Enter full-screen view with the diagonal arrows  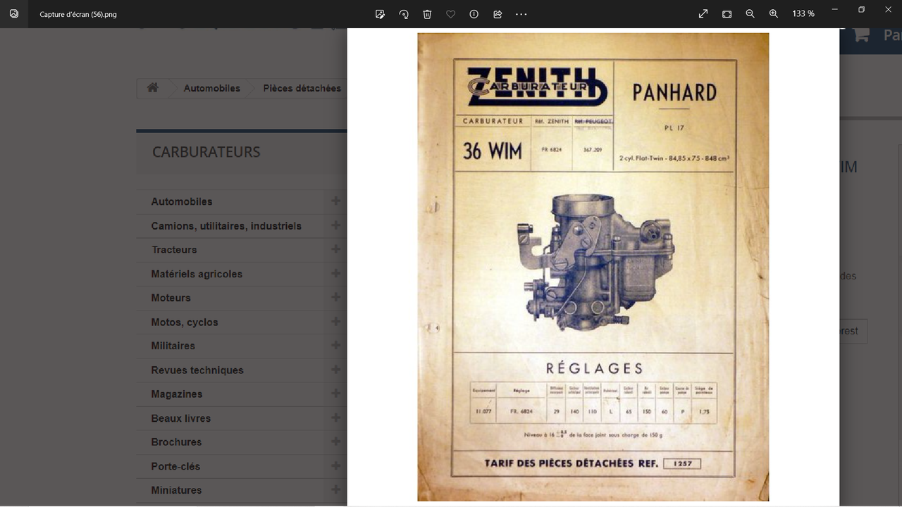[703, 13]
